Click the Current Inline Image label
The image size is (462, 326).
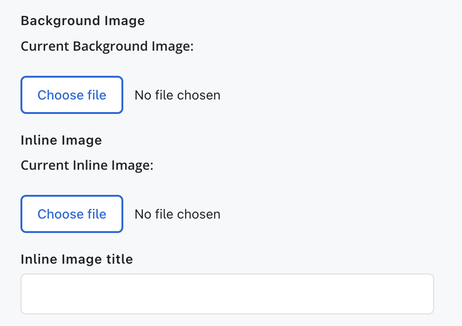tap(87, 166)
